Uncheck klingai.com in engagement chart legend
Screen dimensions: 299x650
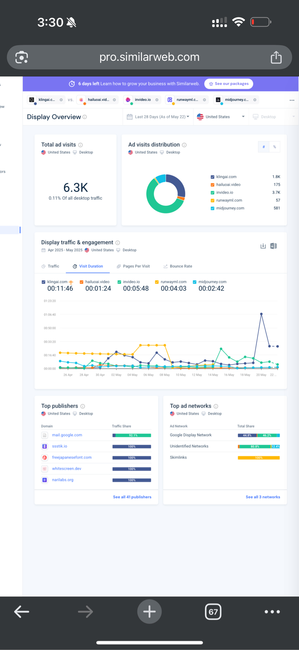43,282
